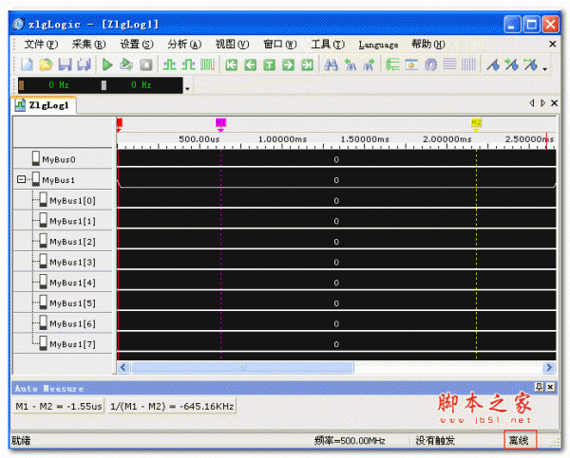The height and width of the screenshot is (458, 570).
Task: Click the magenta M1 timeline marker
Action: pyautogui.click(x=220, y=124)
